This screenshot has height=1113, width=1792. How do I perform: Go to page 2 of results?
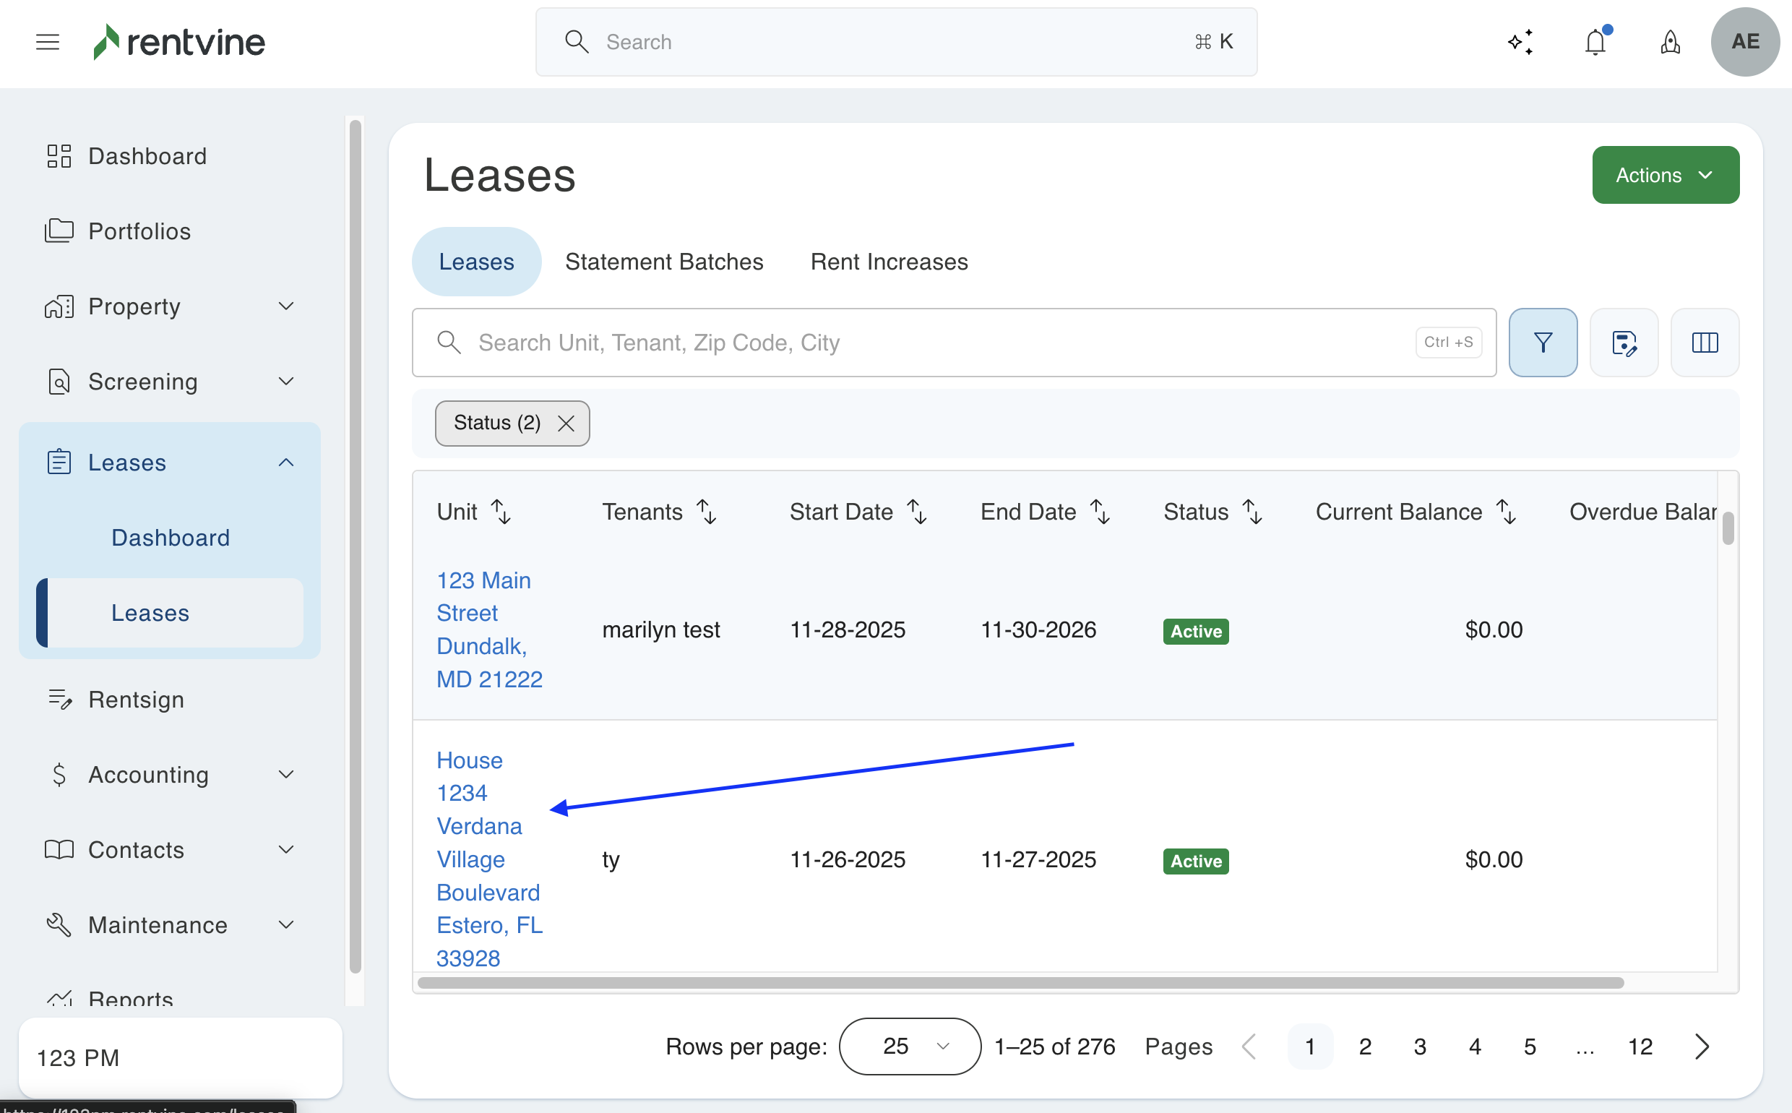click(1364, 1046)
